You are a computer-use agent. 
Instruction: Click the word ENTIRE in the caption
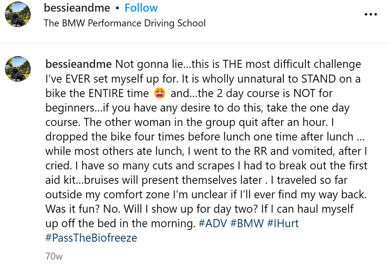click(106, 93)
